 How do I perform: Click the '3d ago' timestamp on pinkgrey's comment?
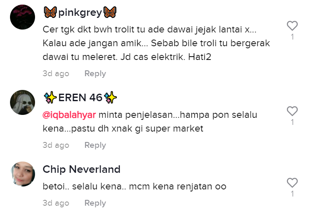[56, 74]
